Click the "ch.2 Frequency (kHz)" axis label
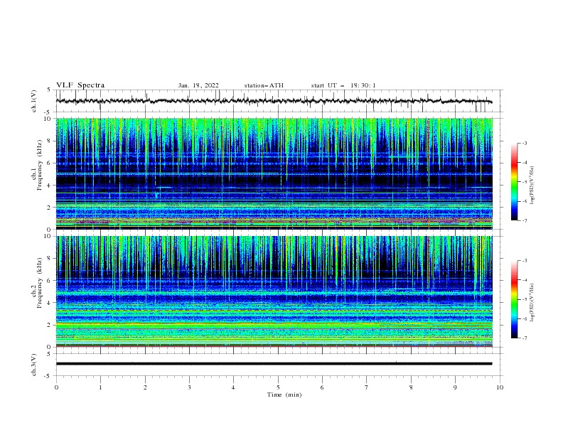Image resolution: width=563 pixels, height=435 pixels. coord(37,282)
